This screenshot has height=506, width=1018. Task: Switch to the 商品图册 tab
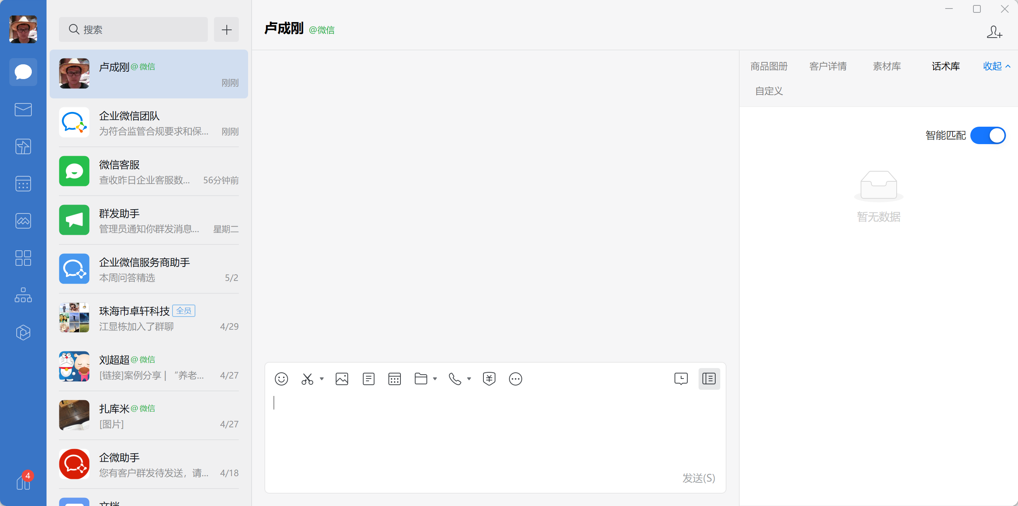pyautogui.click(x=769, y=66)
